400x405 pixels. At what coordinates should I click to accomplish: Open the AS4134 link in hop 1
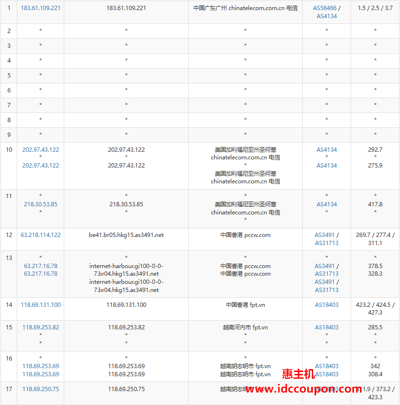[x=327, y=16]
